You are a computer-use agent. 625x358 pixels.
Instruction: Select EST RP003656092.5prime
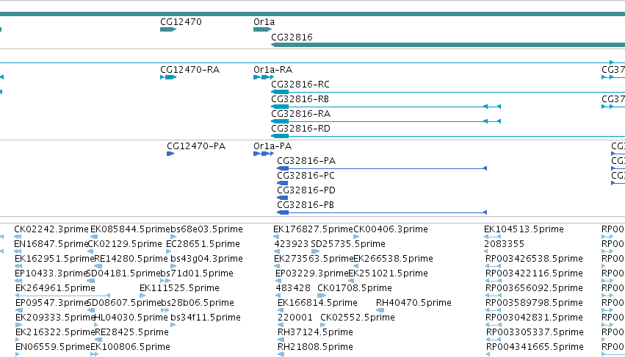[x=534, y=289]
